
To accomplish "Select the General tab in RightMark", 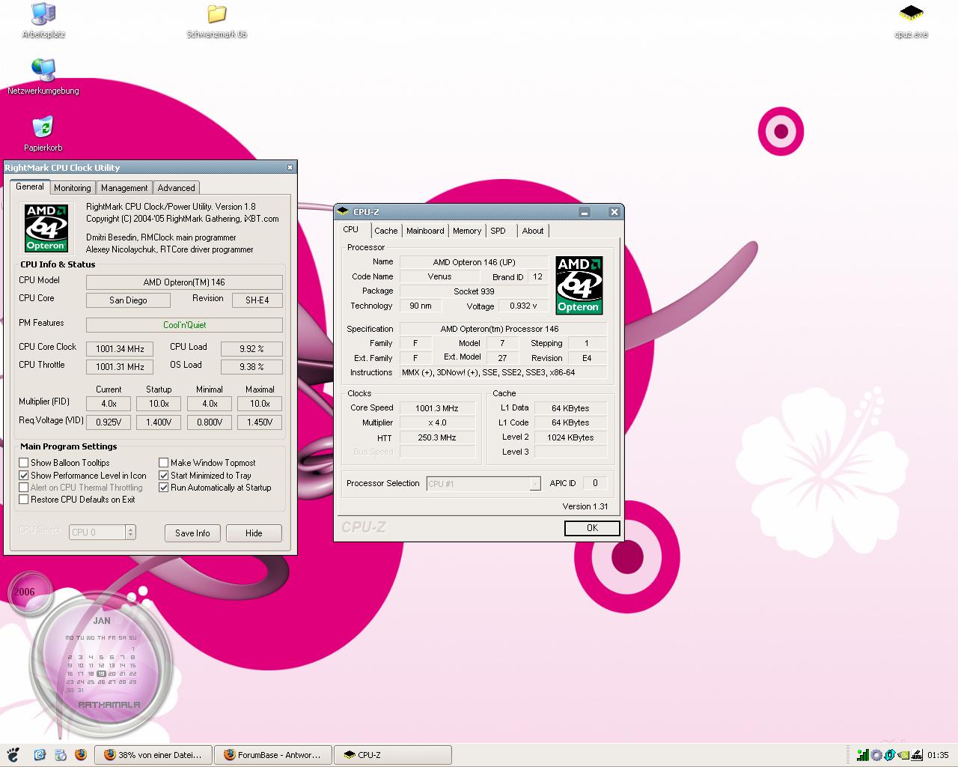I will coord(30,187).
